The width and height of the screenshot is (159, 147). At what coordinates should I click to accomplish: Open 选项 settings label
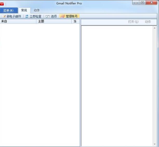point(54,16)
